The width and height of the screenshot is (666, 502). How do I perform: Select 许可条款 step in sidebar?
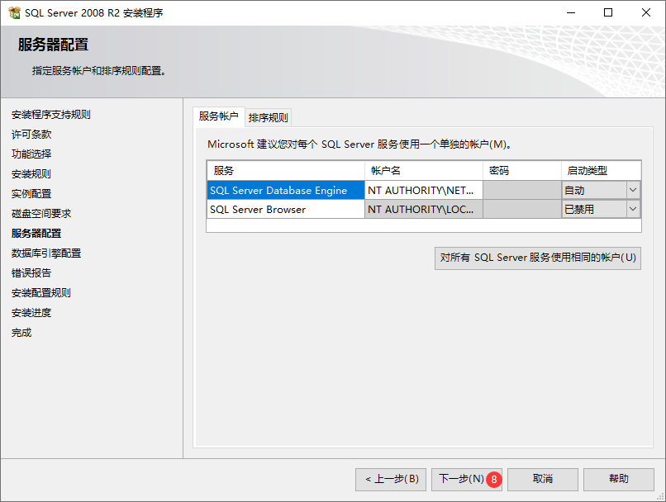pyautogui.click(x=31, y=135)
